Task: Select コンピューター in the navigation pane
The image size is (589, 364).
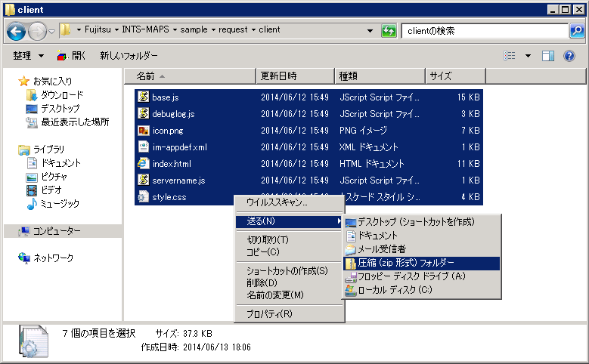Action: [56, 231]
